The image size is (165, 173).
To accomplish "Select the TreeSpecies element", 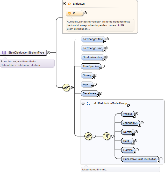I will [x=91, y=66].
